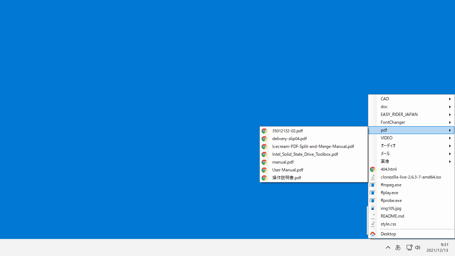Click Chrome icon beside User Manual.pdf
Viewport: 455px width, 256px height.
click(264, 170)
